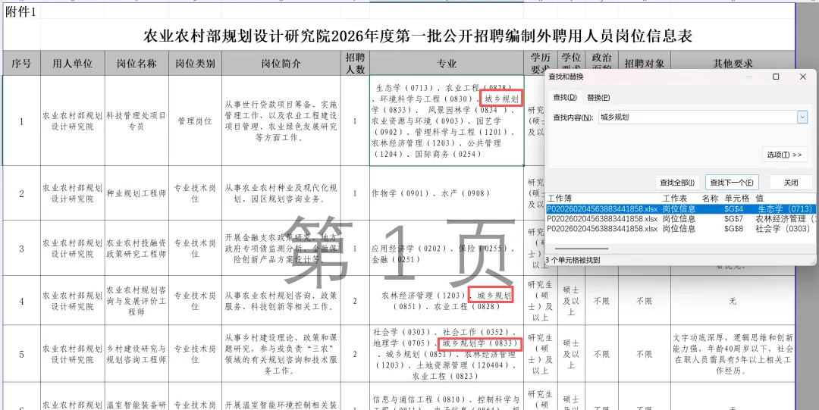Click the 岗位类别 header cell

(x=196, y=64)
